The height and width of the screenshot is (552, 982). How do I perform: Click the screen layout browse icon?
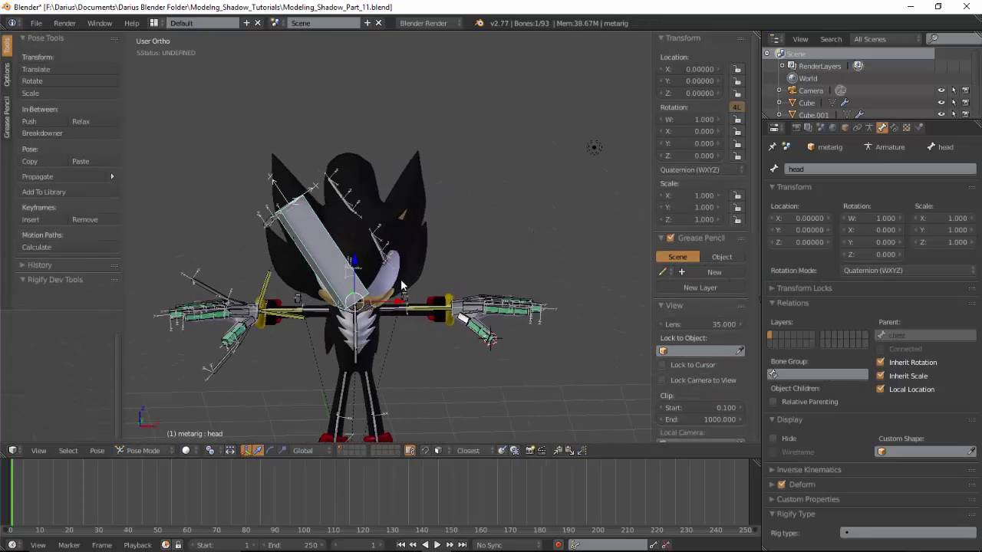click(153, 23)
